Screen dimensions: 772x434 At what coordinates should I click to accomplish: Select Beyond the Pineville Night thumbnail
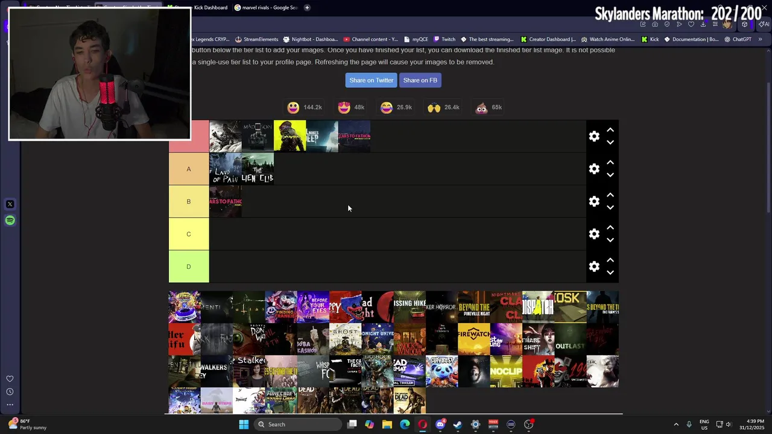[x=474, y=307]
